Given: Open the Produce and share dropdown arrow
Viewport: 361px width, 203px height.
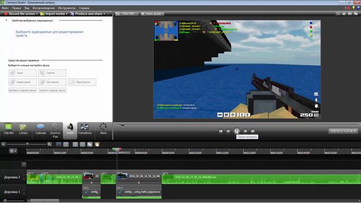Looking at the screenshot, I should tap(104, 14).
